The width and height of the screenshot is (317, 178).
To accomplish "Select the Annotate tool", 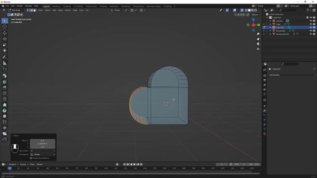I will pyautogui.click(x=4, y=57).
